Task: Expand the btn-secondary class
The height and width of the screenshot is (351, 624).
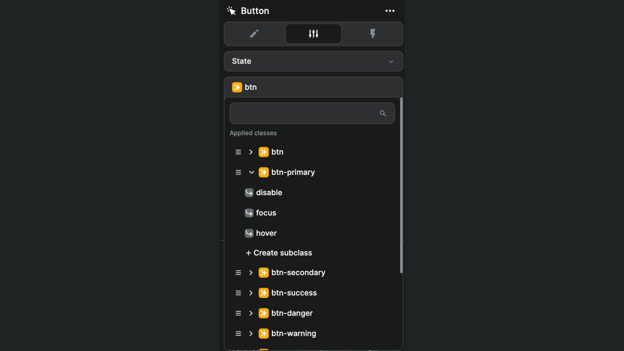Action: tap(251, 273)
